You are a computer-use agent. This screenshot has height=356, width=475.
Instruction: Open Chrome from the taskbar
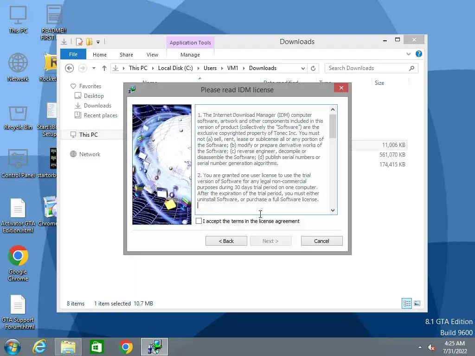click(126, 347)
